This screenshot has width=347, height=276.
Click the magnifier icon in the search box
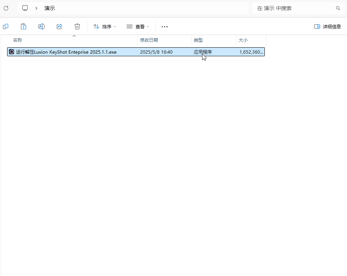tap(338, 8)
